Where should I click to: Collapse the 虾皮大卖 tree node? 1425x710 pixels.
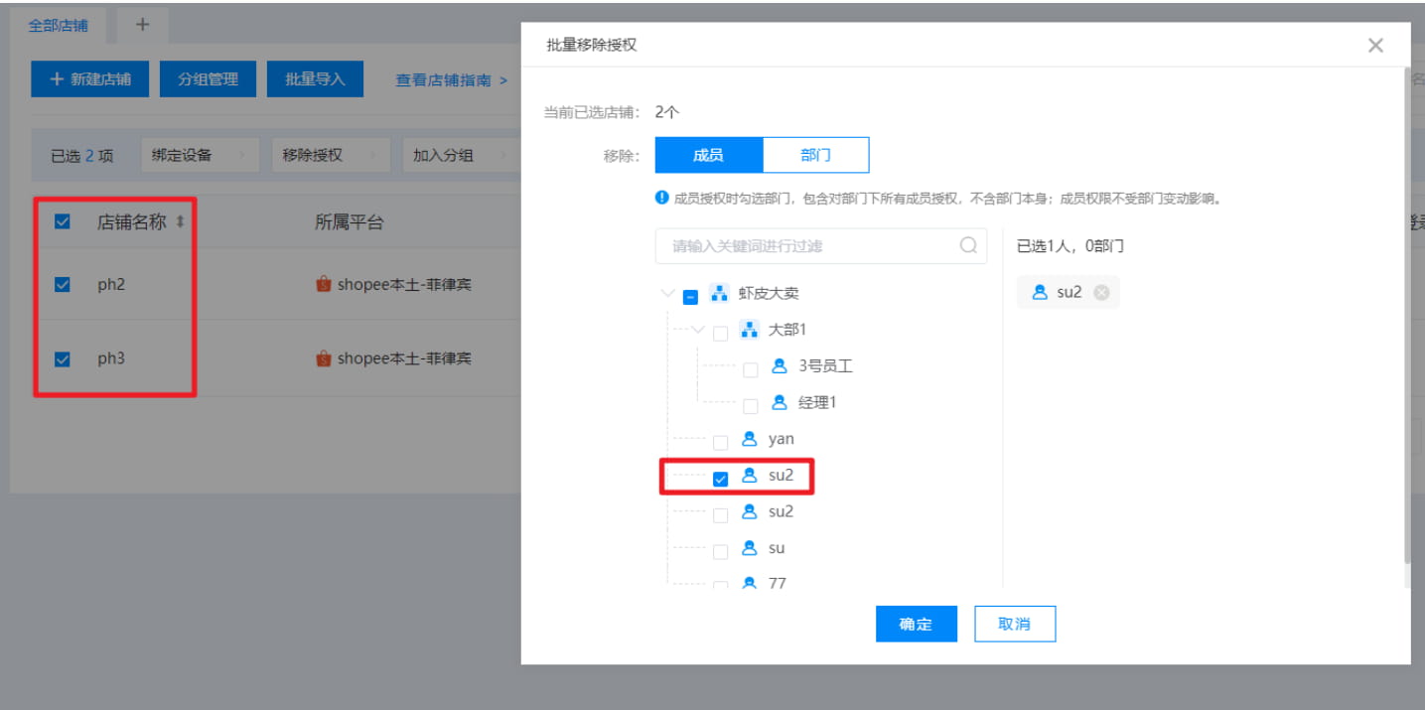pyautogui.click(x=667, y=294)
